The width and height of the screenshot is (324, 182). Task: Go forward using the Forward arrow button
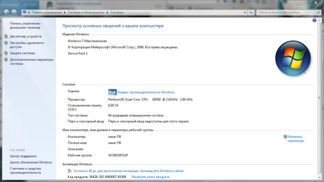(14, 12)
